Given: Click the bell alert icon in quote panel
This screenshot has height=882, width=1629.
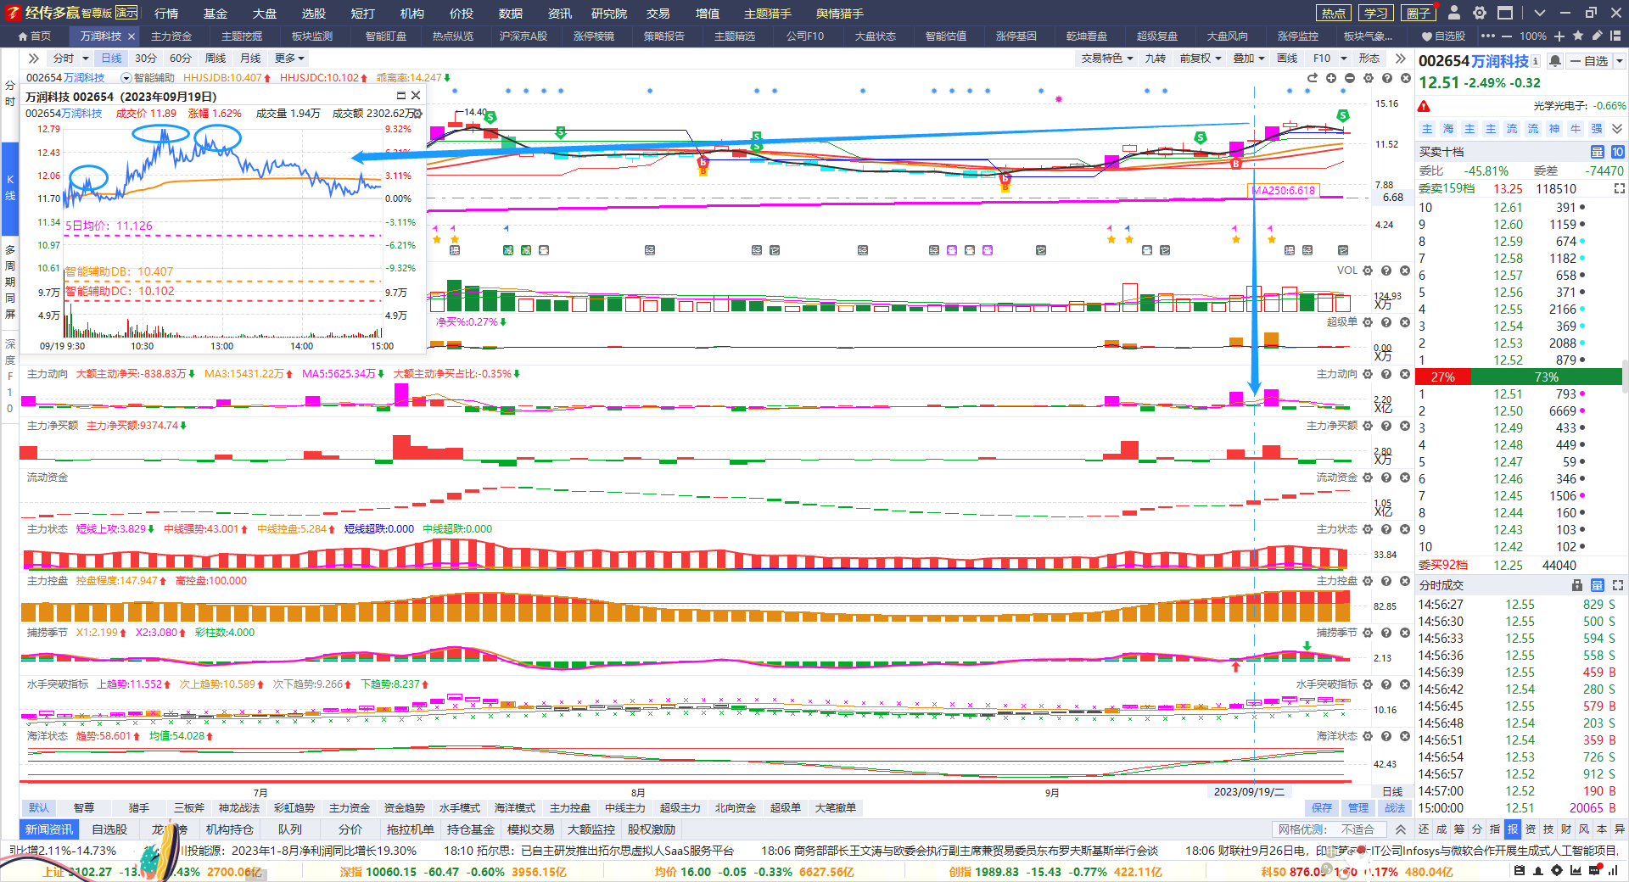Looking at the screenshot, I should (1555, 61).
